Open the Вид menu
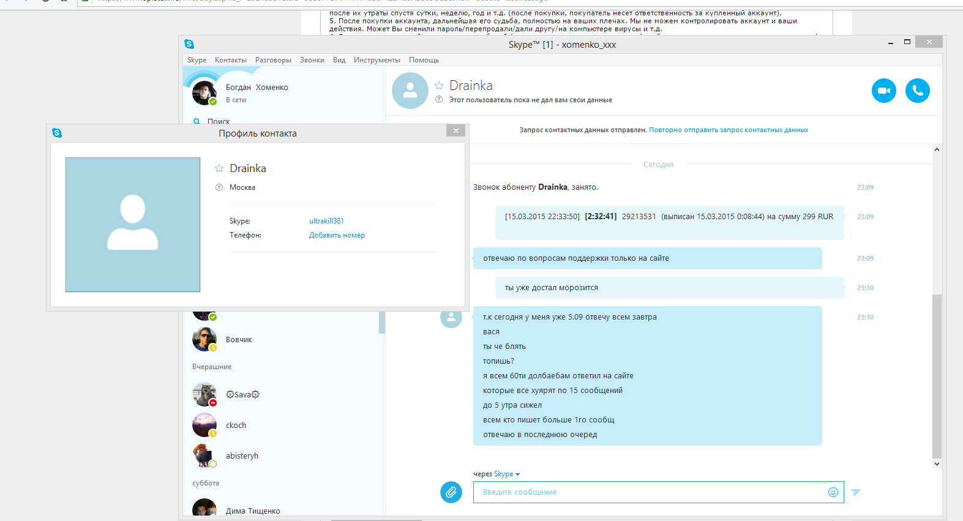This screenshot has width=963, height=521. 339,60
